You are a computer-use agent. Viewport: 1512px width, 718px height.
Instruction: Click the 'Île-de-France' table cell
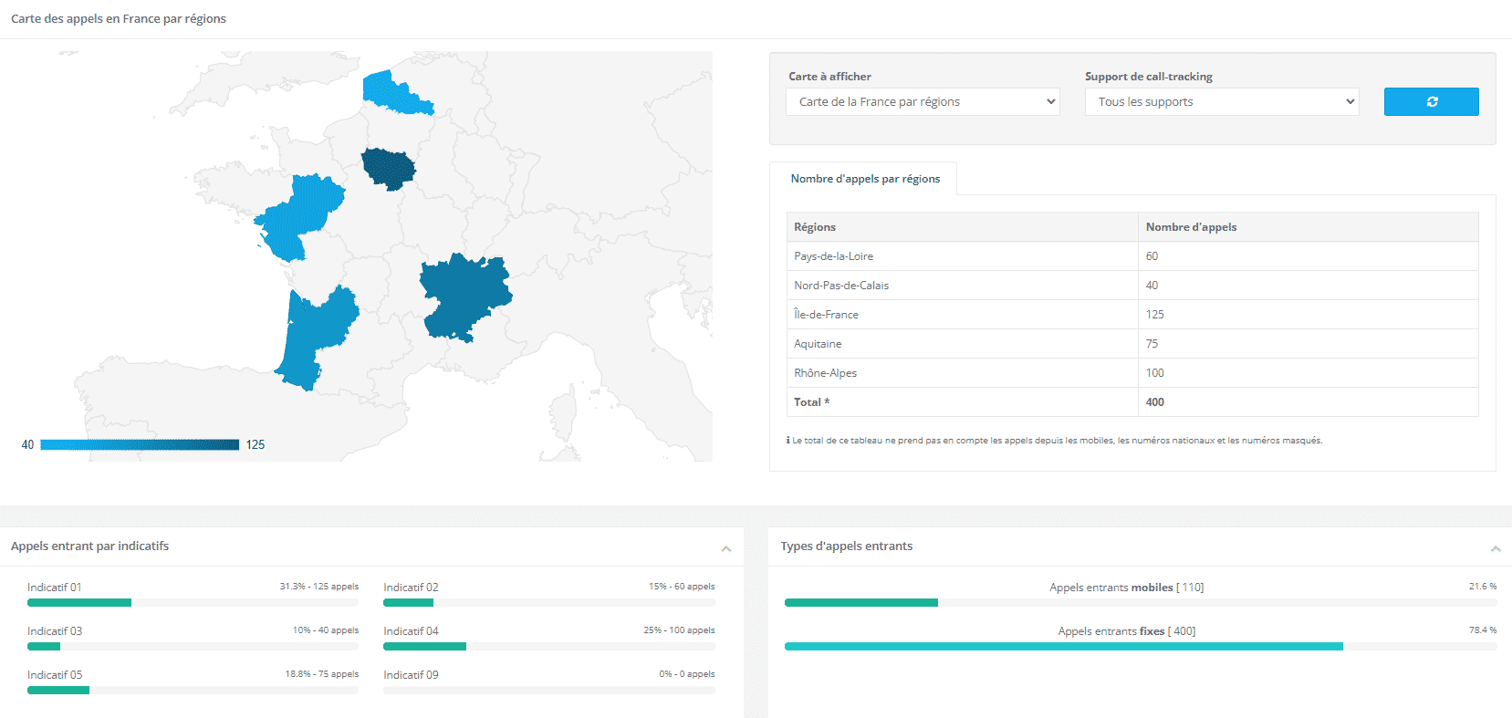(x=963, y=315)
